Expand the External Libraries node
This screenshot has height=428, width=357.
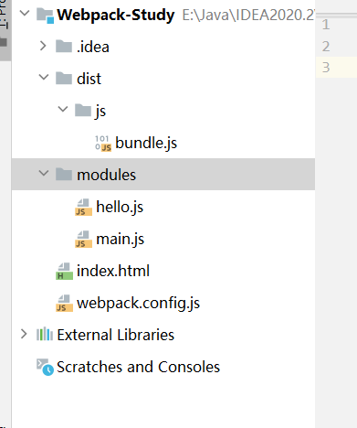(24, 334)
